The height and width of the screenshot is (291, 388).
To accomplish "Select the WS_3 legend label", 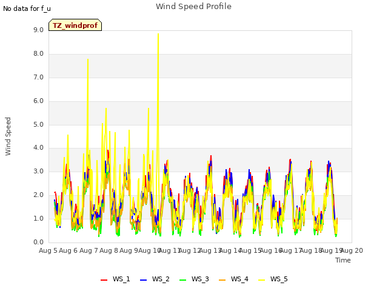I will click(x=200, y=279).
